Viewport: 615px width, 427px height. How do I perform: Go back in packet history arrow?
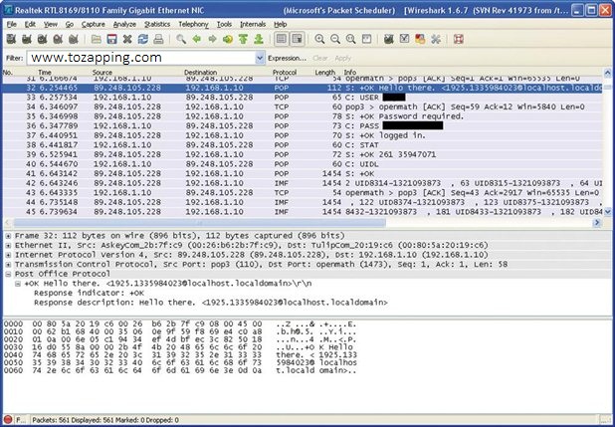point(196,39)
